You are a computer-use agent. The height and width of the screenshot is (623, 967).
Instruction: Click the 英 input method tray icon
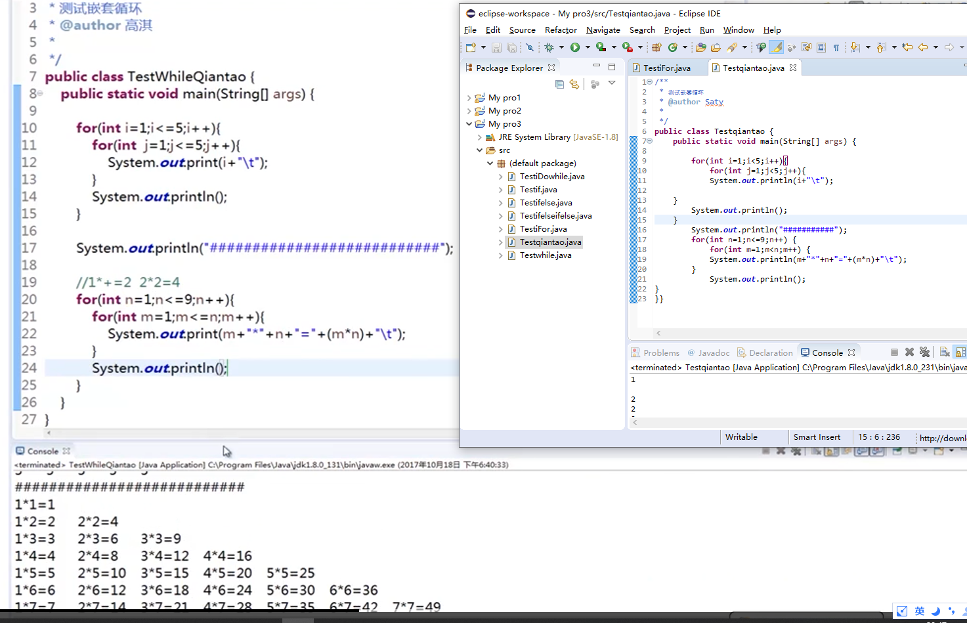(920, 611)
